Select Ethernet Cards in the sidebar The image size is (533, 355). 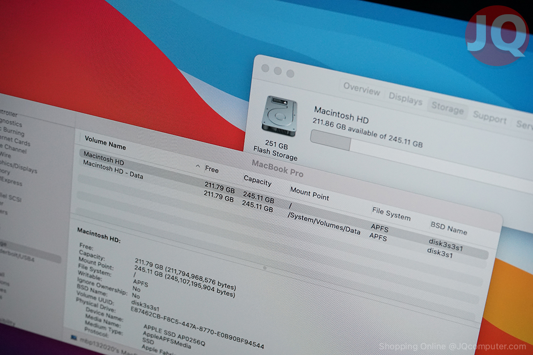click(15, 140)
